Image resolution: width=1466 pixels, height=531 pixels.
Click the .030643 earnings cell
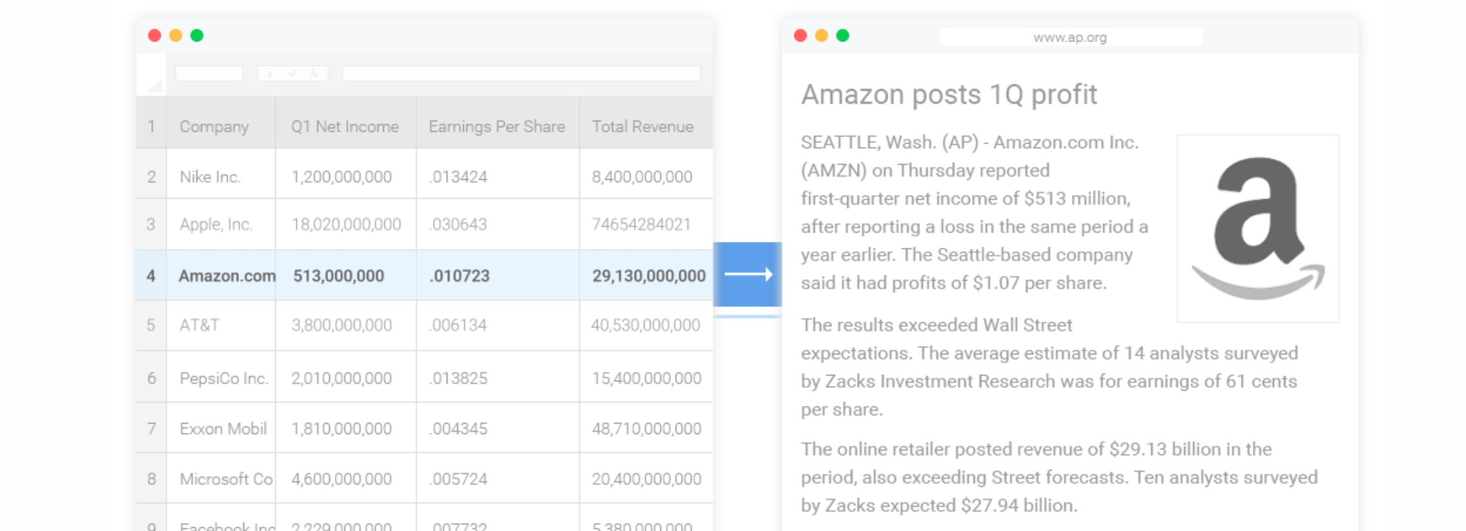(x=497, y=225)
